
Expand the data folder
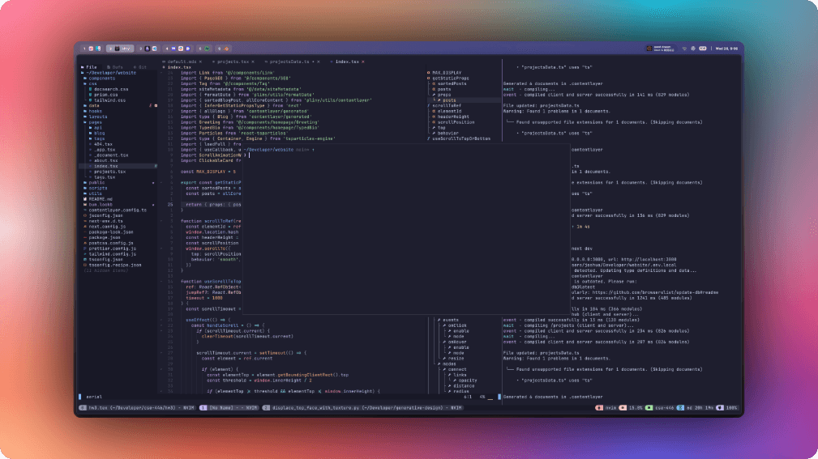click(93, 106)
